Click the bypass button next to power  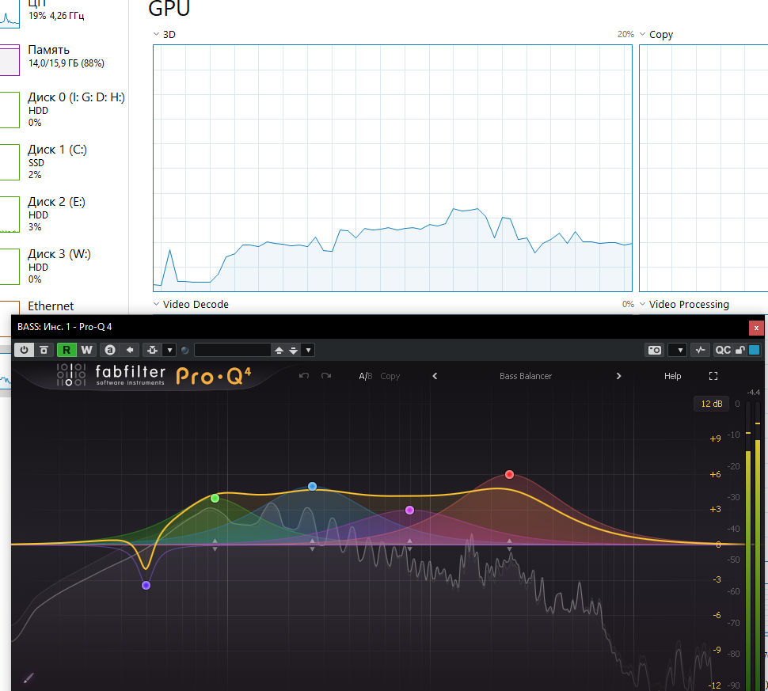point(44,350)
